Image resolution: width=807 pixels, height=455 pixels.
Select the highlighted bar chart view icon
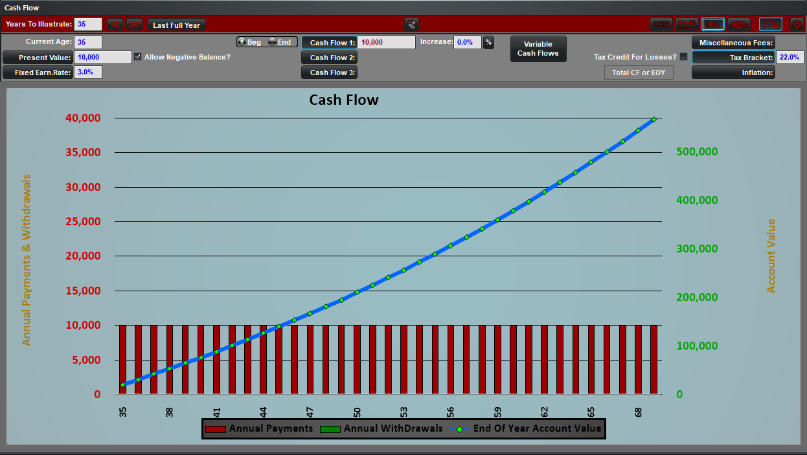[713, 25]
